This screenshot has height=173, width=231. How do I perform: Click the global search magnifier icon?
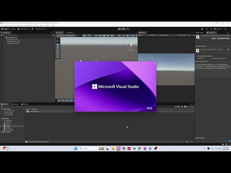point(211,29)
